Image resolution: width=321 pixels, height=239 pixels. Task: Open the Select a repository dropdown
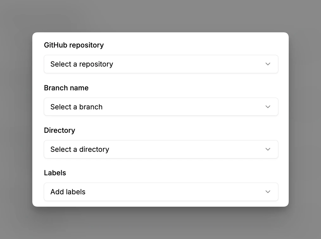pos(161,64)
